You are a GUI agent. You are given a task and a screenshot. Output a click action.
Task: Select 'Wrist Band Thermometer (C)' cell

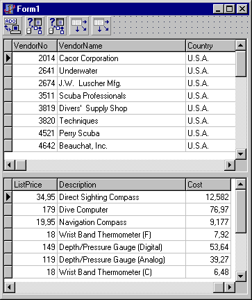(x=121, y=272)
